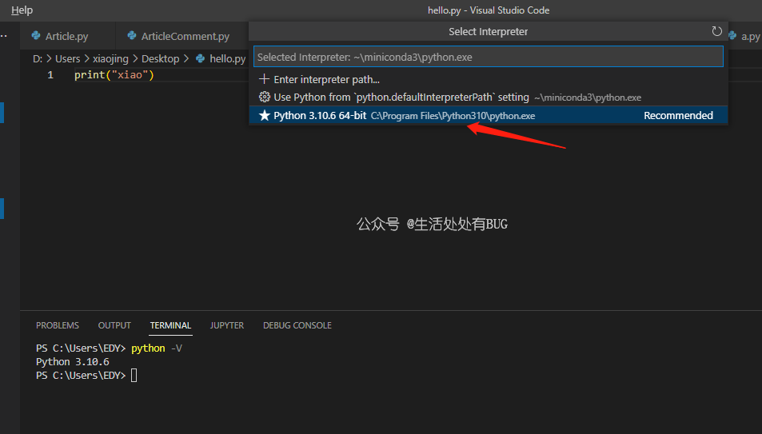Expand the xiaojing breadcrumb segment
The height and width of the screenshot is (434, 762).
pyautogui.click(x=110, y=58)
